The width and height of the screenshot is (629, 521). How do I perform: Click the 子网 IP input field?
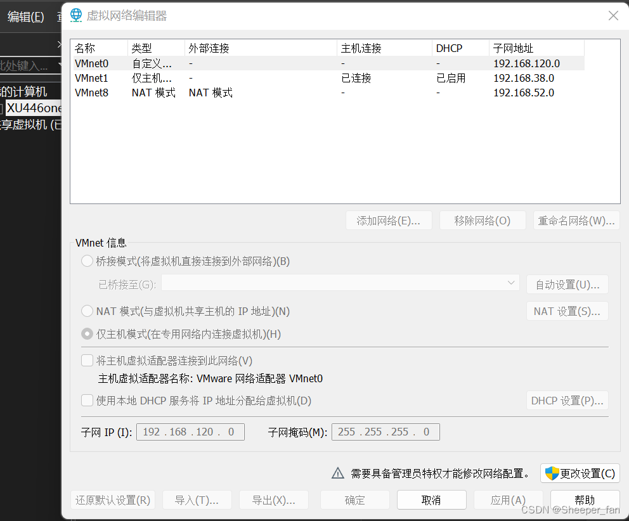191,432
